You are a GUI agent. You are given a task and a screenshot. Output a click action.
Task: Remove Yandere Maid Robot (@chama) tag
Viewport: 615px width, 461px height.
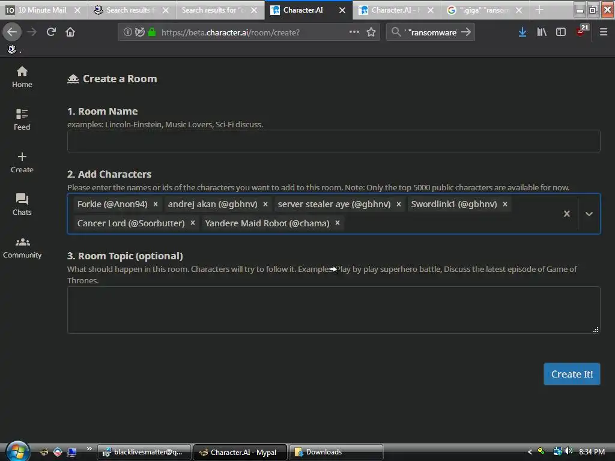[338, 223]
